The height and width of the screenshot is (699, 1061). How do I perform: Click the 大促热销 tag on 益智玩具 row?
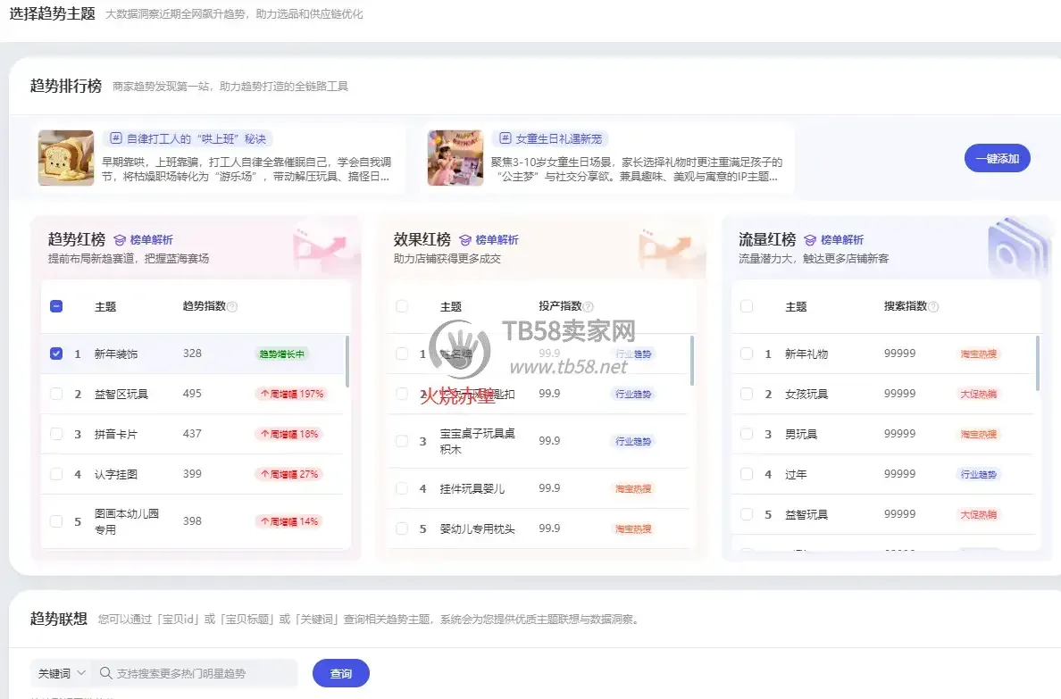[x=979, y=515]
